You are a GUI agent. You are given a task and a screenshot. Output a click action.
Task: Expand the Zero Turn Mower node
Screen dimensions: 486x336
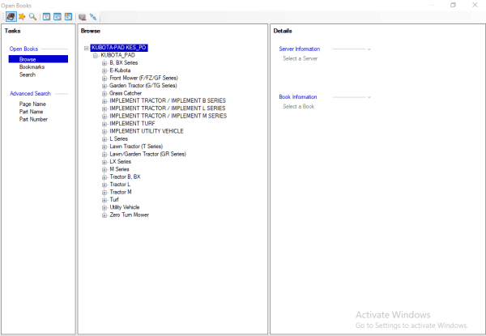104,215
